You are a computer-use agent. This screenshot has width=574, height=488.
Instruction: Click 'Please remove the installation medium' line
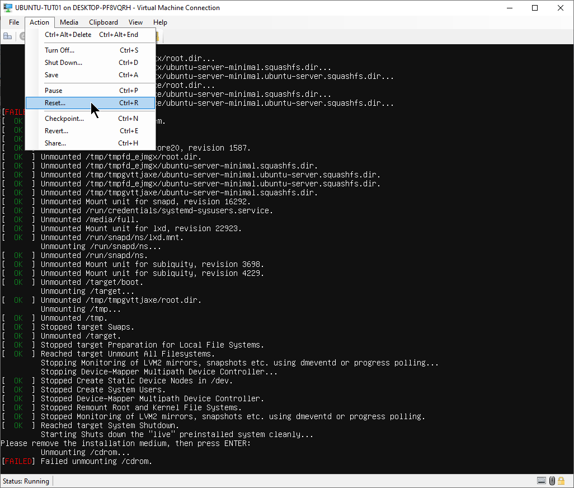(125, 443)
